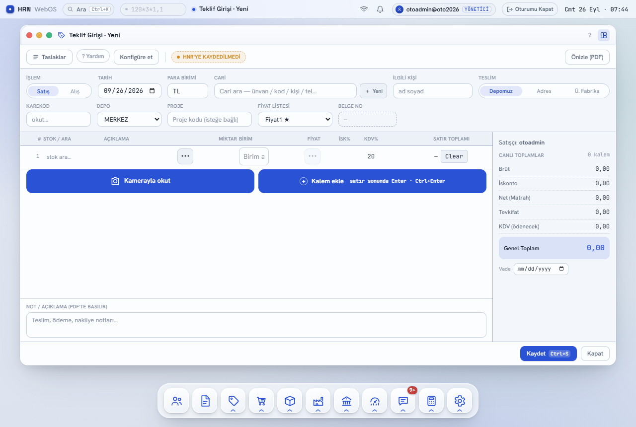
Task: Open the shopping cart app in dock
Action: pyautogui.click(x=261, y=401)
